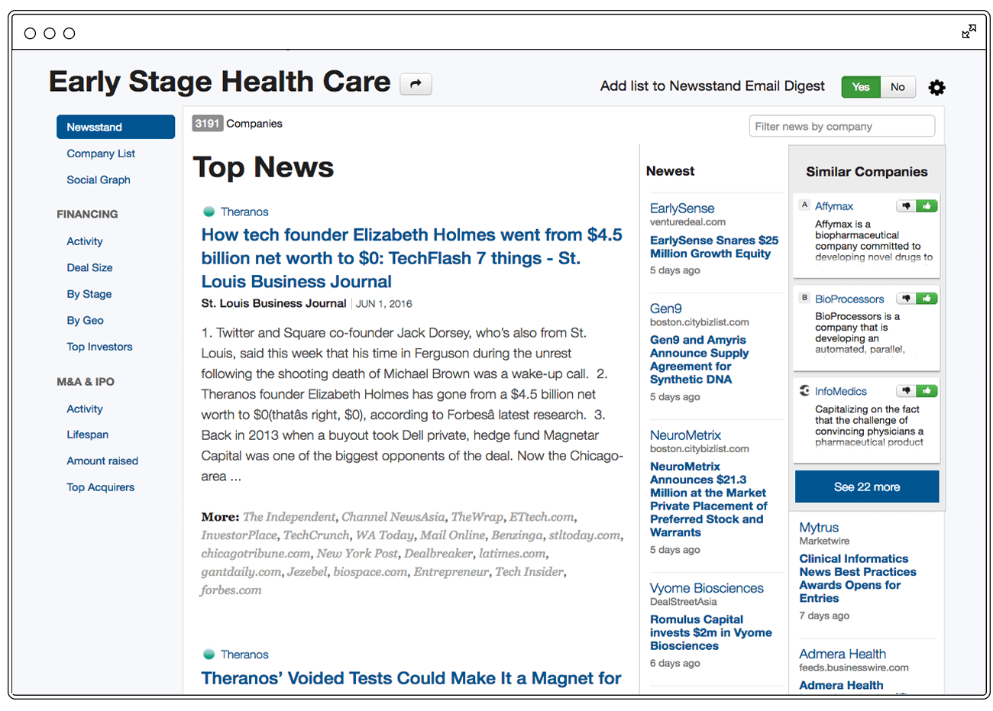Open By Geo in Financing

click(85, 320)
